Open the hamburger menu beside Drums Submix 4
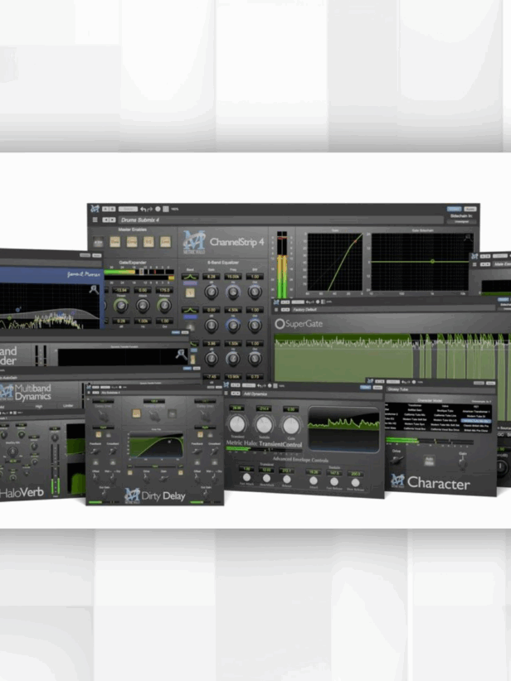 pos(95,220)
